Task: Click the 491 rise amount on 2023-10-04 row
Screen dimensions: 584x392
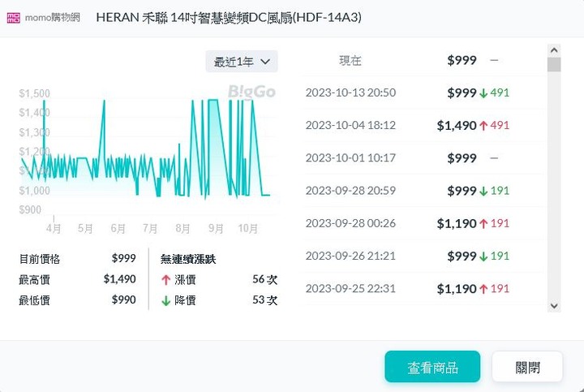Action: [x=500, y=125]
